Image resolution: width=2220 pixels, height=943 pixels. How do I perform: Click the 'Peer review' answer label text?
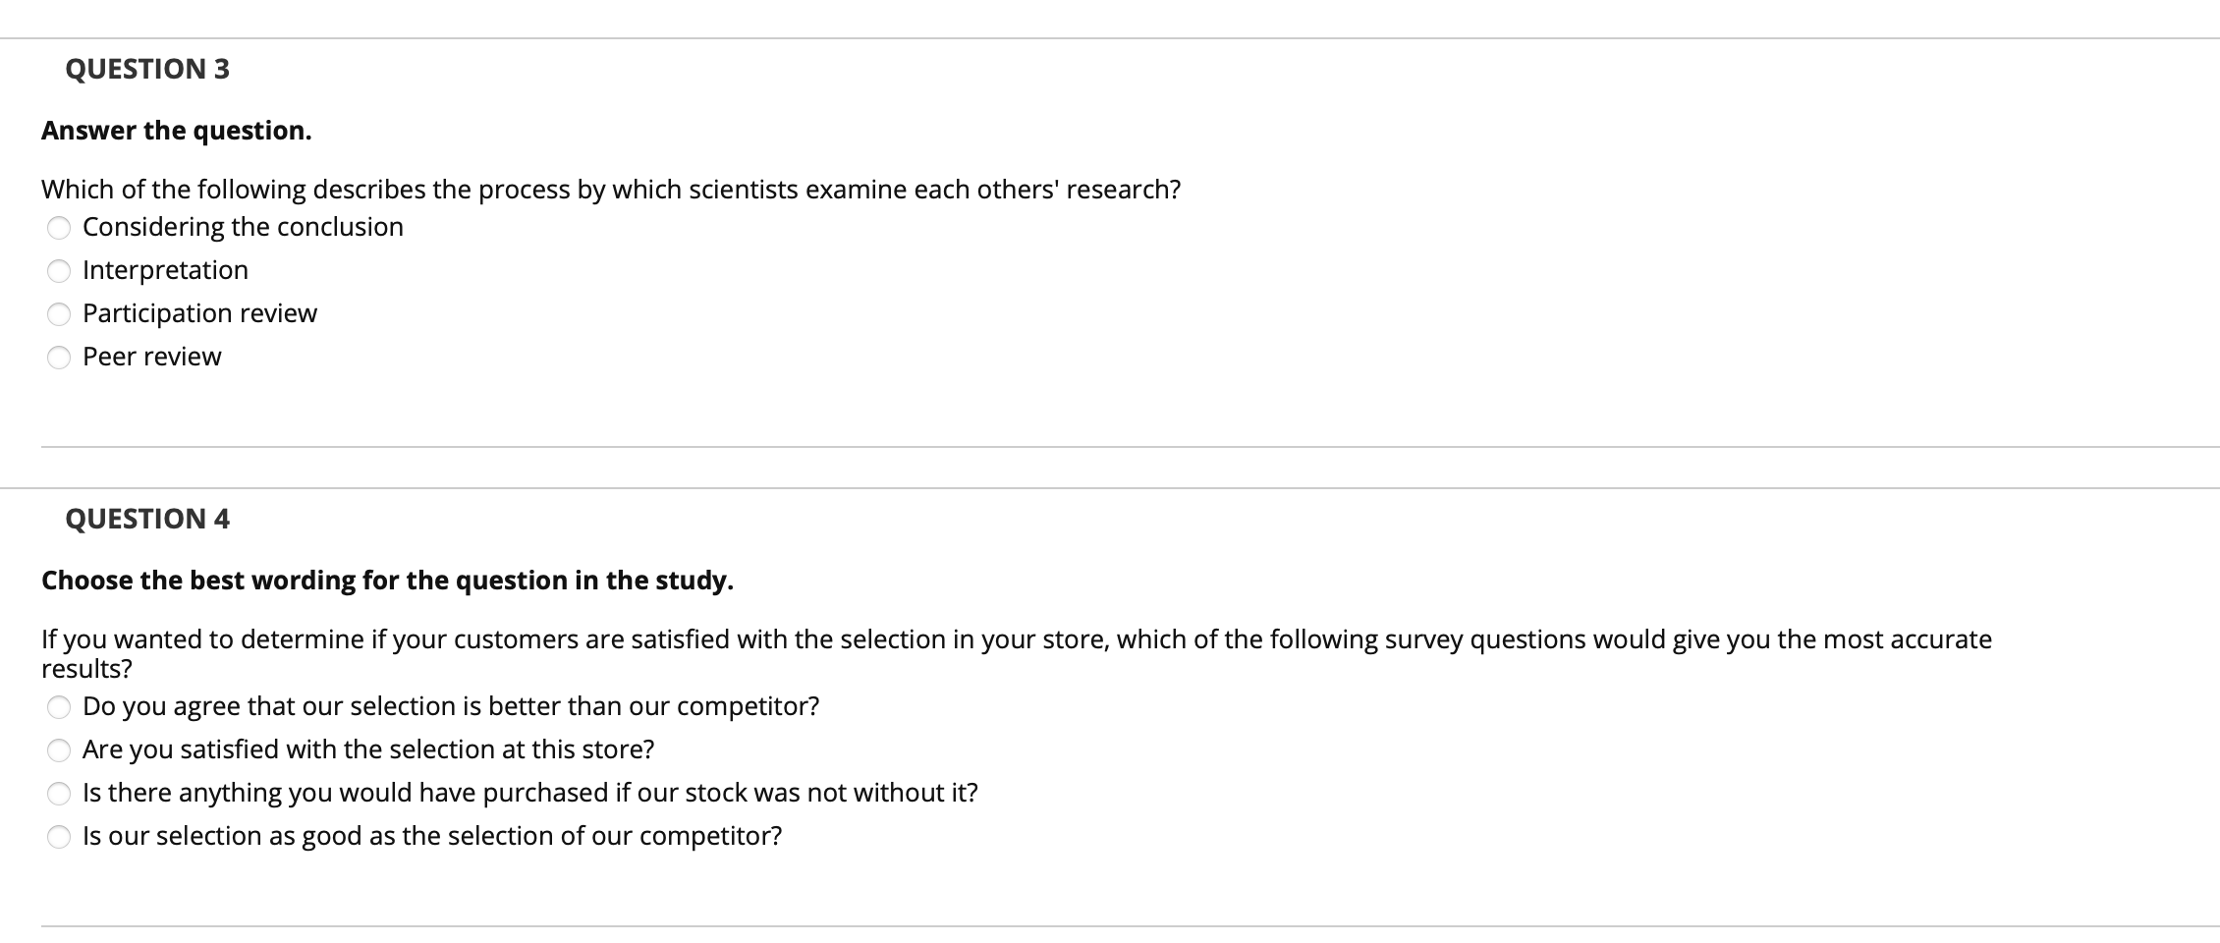(152, 357)
